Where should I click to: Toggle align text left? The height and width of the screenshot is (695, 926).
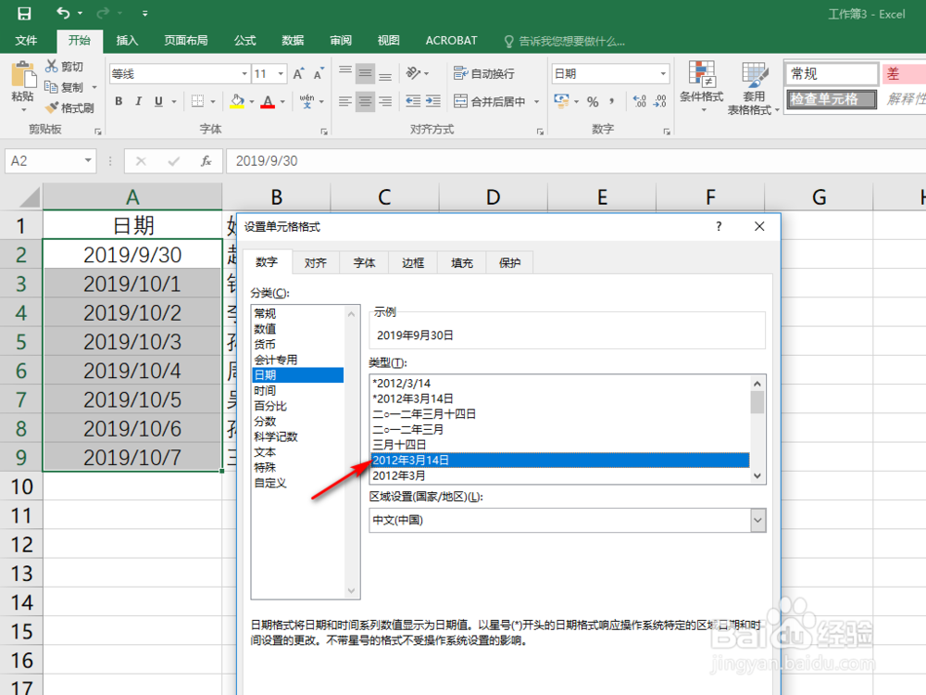(x=345, y=101)
